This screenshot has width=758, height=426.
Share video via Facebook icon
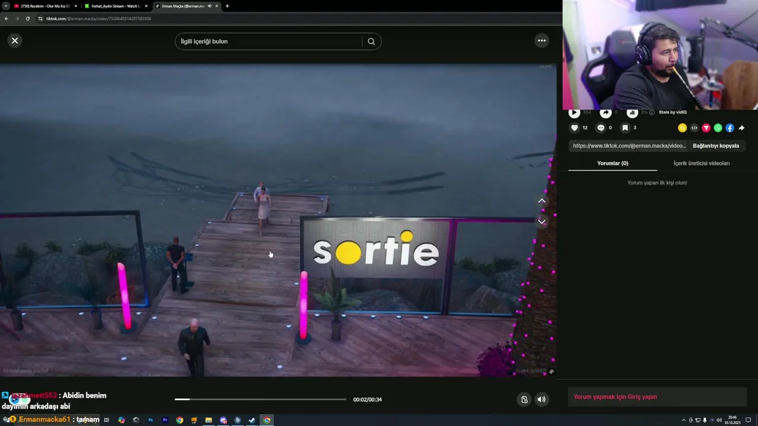730,128
